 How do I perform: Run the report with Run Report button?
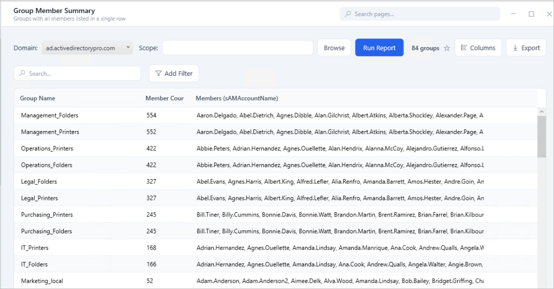click(379, 48)
